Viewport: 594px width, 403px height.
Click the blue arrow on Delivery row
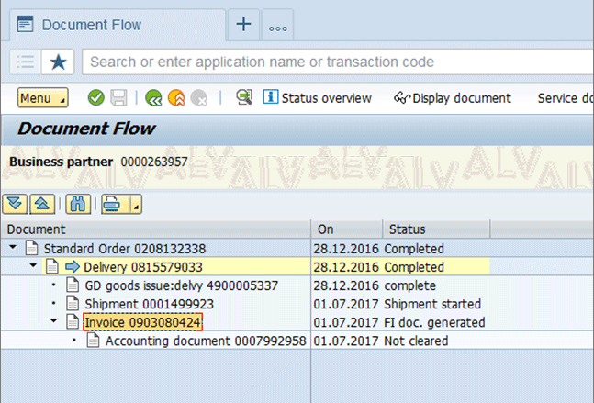(x=73, y=266)
